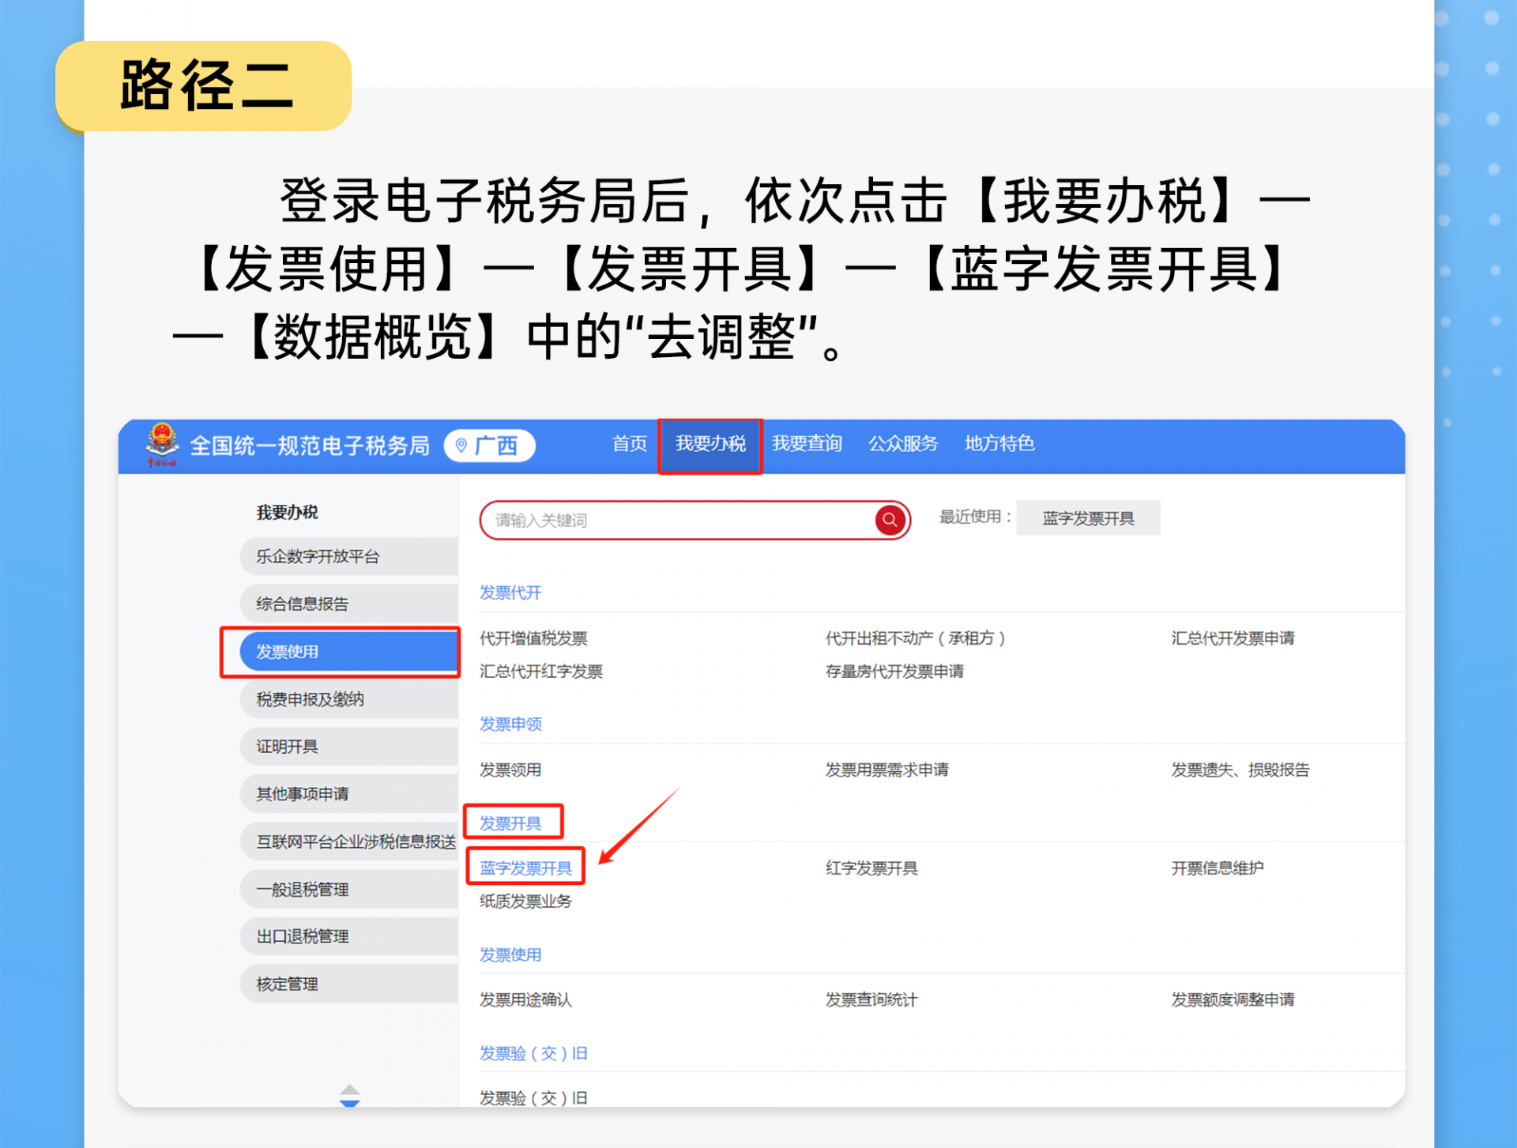Click the 开票信息维护 link

1216,867
